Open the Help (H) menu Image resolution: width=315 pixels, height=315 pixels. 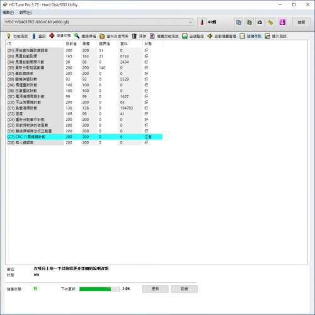tap(25, 13)
